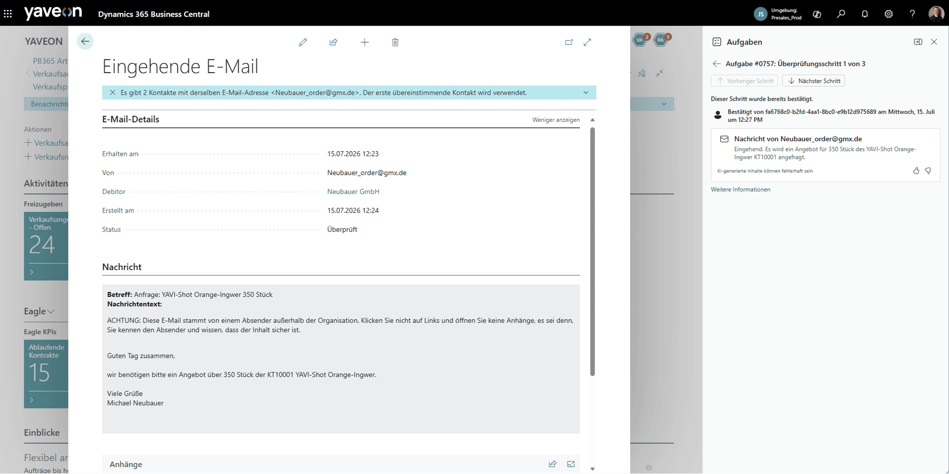This screenshot has width=949, height=474.
Task: Open Neubauer GmbH debitor link
Action: [353, 192]
